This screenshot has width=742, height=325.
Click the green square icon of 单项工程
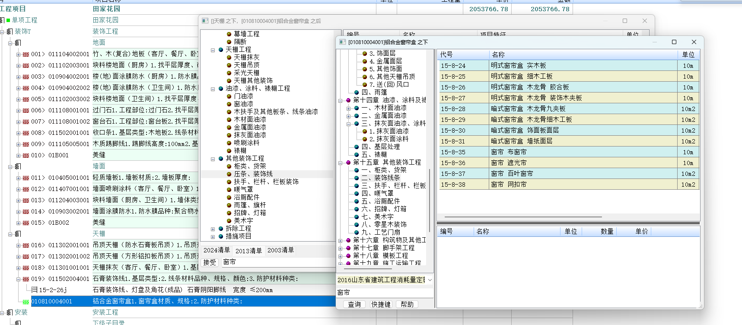pyautogui.click(x=8, y=20)
